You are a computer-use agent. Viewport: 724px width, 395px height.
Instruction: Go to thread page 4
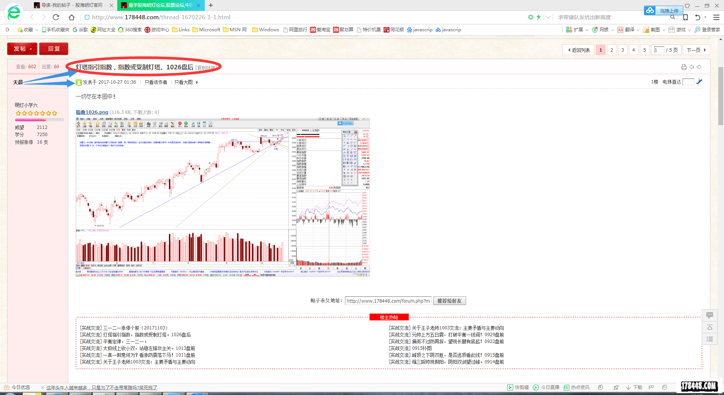coord(633,50)
